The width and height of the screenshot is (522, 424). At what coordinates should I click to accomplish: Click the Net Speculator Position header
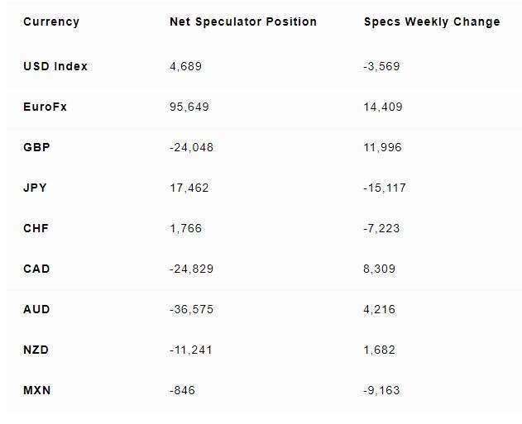coord(243,22)
